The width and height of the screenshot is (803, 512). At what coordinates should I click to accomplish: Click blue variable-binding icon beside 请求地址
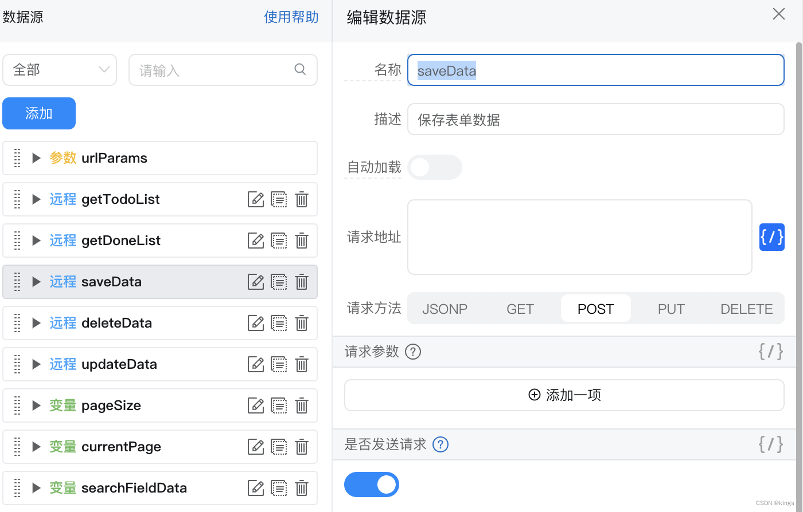[771, 237]
